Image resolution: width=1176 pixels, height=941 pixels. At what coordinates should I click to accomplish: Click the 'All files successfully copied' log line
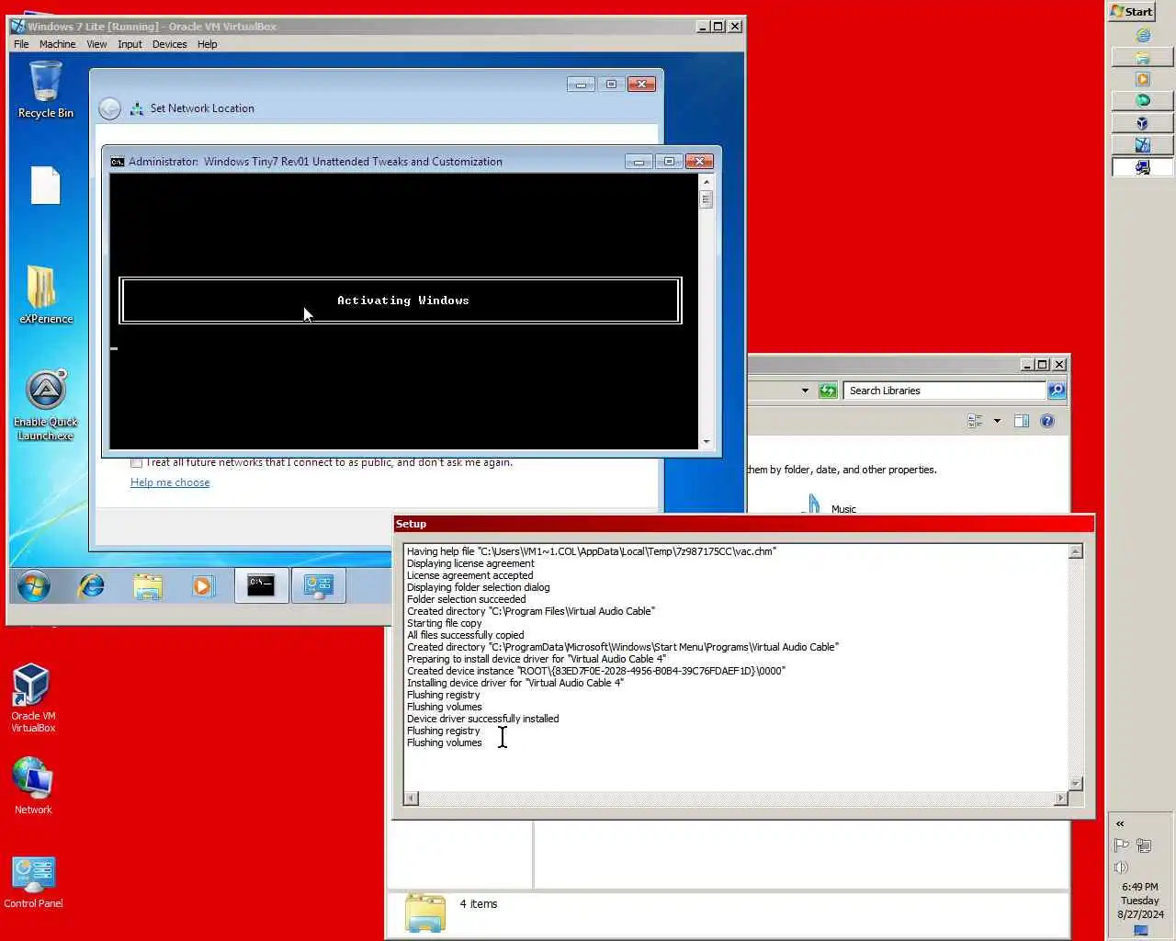(x=465, y=635)
